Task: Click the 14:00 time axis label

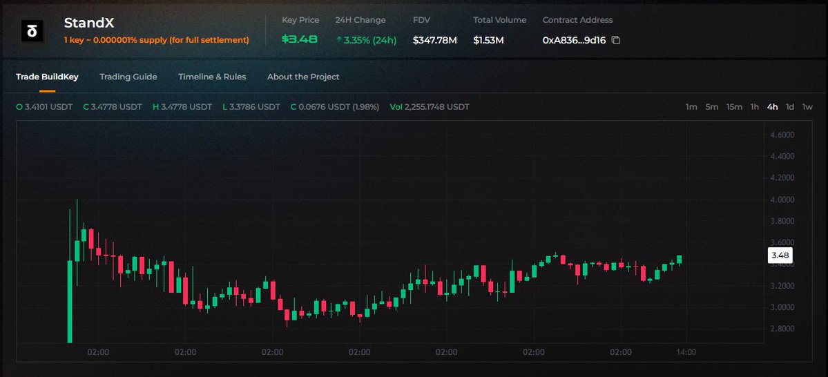Action: click(x=686, y=352)
